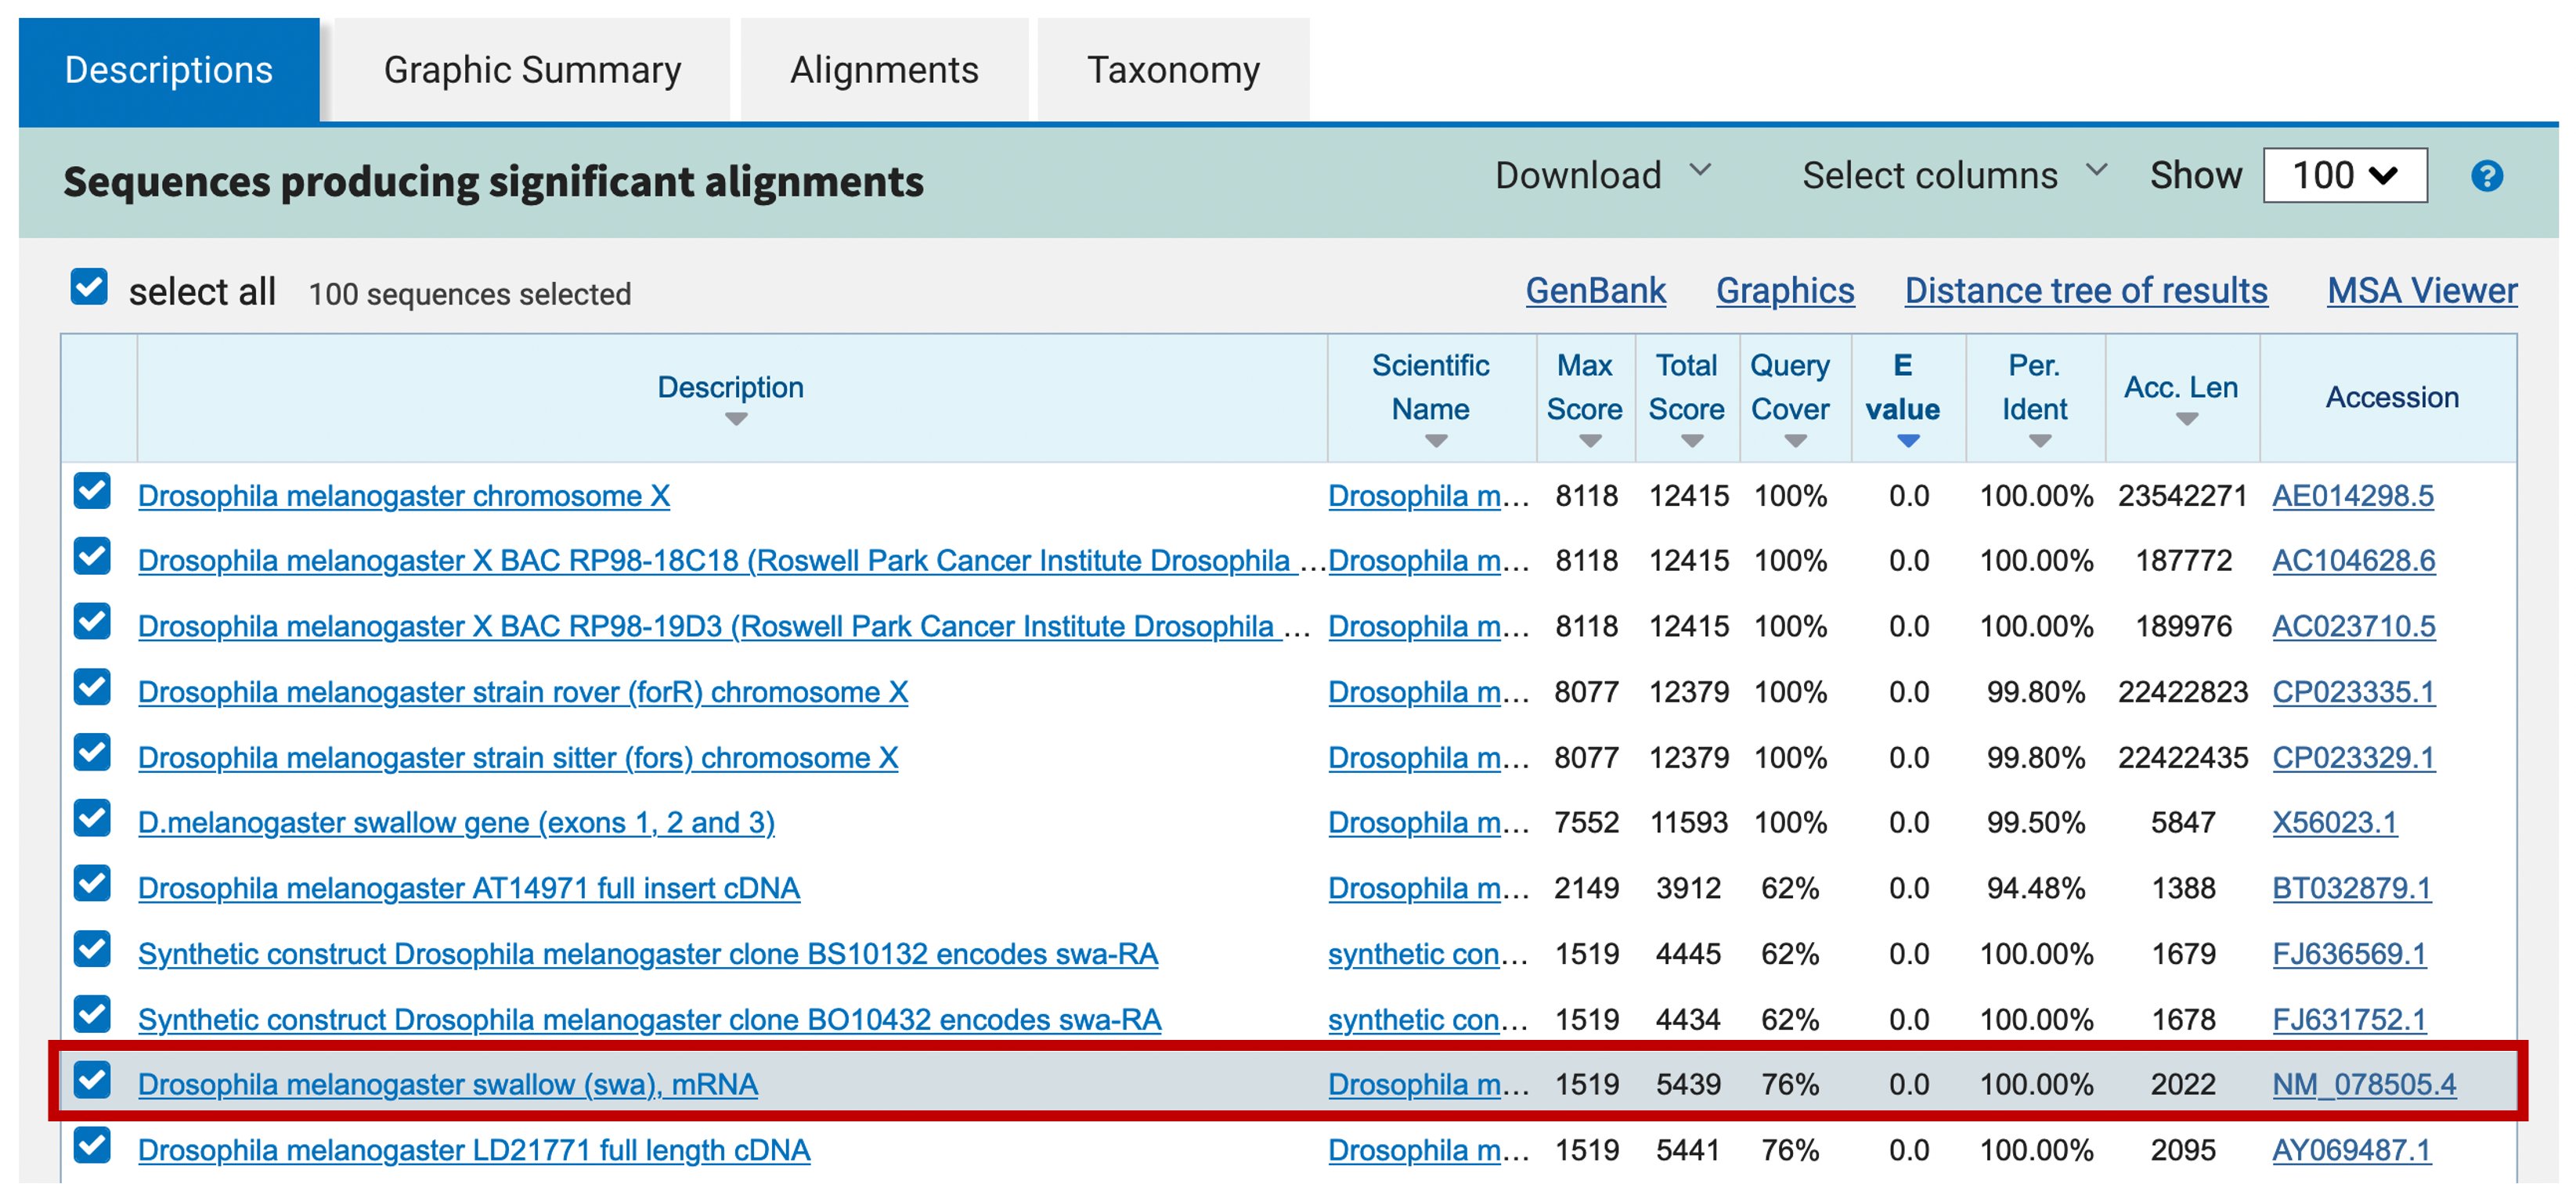
Task: Open accession CP023329.1
Action: 2354,758
